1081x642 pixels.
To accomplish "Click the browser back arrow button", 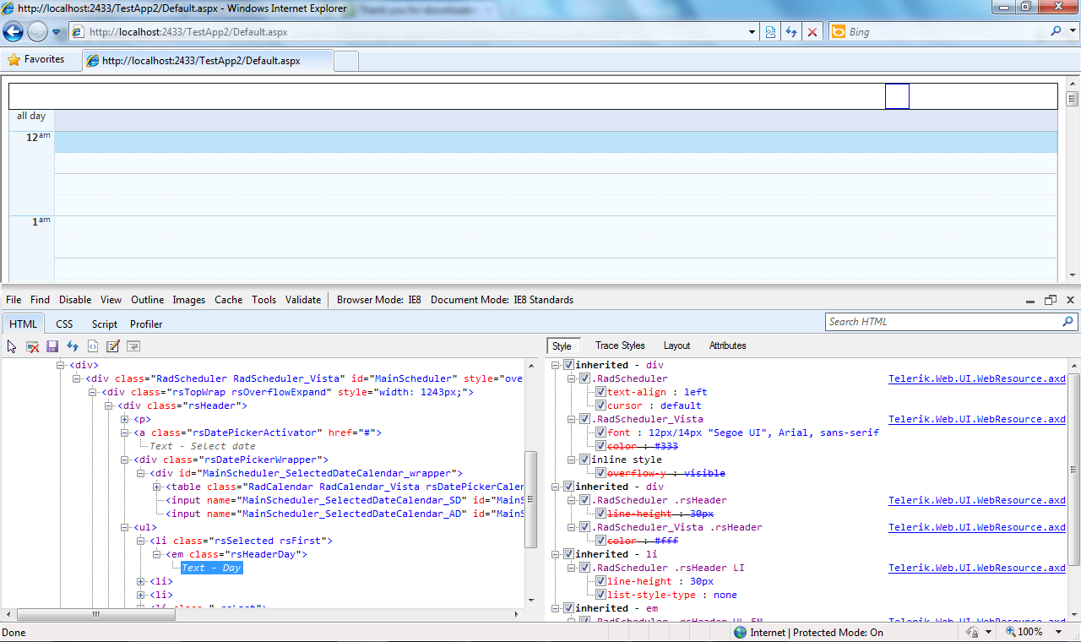I will pyautogui.click(x=14, y=32).
